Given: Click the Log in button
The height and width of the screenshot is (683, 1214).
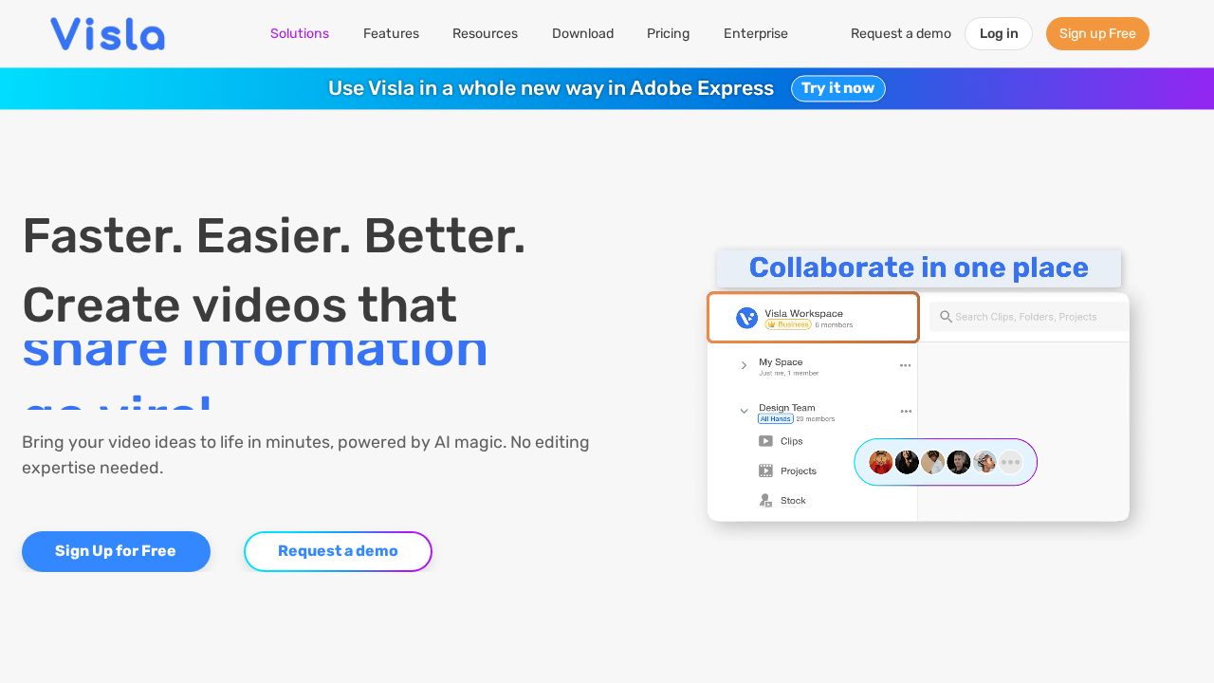Looking at the screenshot, I should coord(999,33).
